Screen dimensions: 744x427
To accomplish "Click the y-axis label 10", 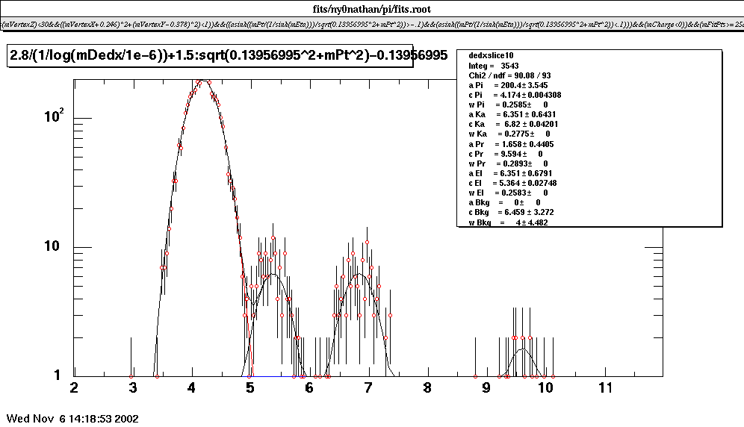I will click(x=60, y=247).
